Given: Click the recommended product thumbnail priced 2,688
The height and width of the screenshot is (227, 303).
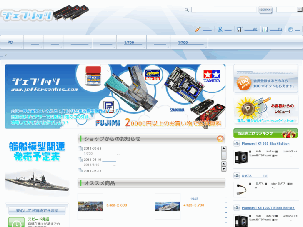Looking at the screenshot, I should tap(90, 206).
